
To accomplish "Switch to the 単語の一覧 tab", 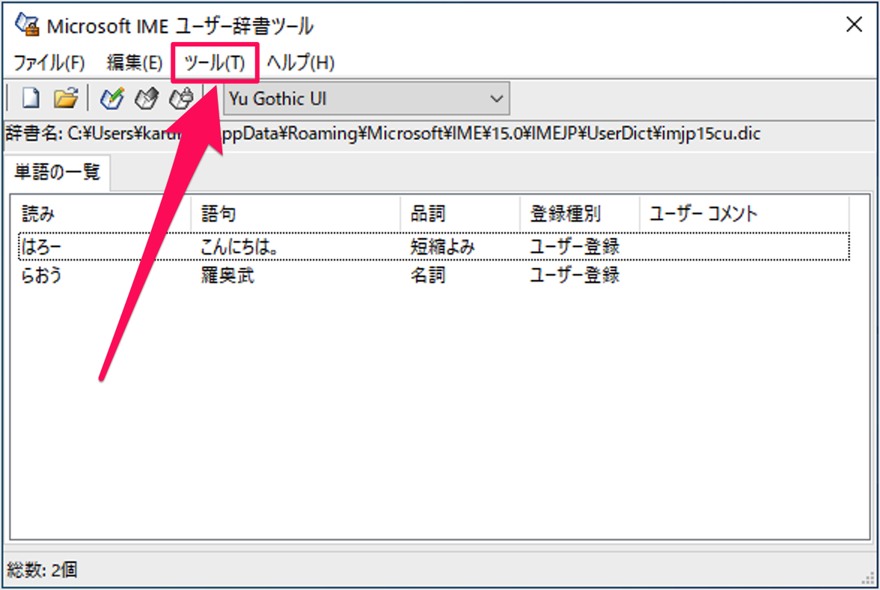I will [x=55, y=171].
